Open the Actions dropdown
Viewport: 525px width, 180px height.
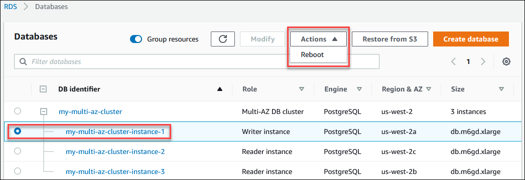pos(318,39)
